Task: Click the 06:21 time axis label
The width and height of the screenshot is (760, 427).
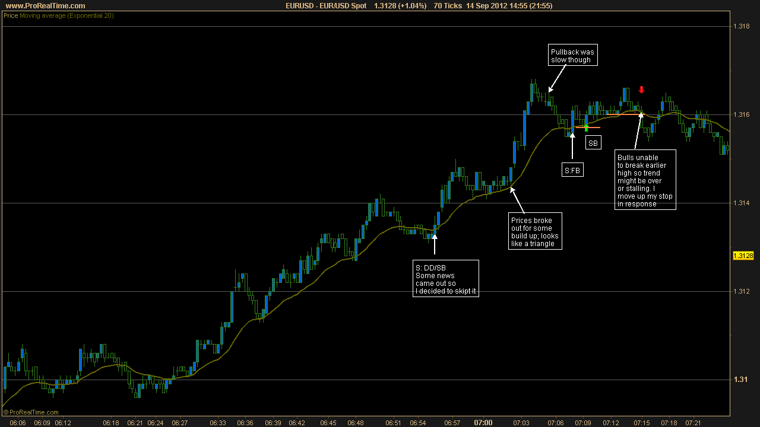Action: 135,423
